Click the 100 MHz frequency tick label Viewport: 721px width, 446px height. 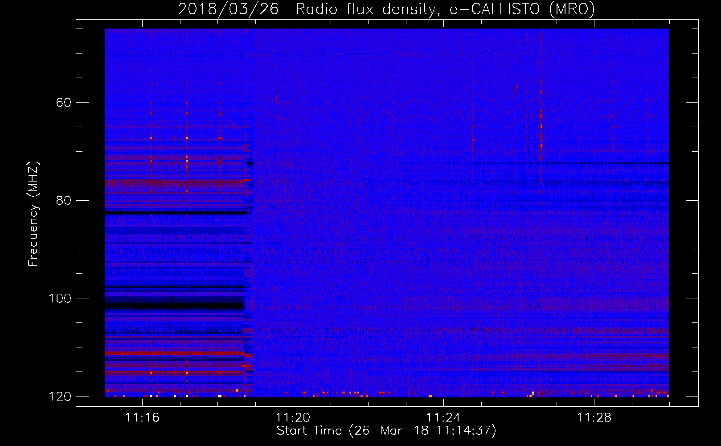point(60,298)
